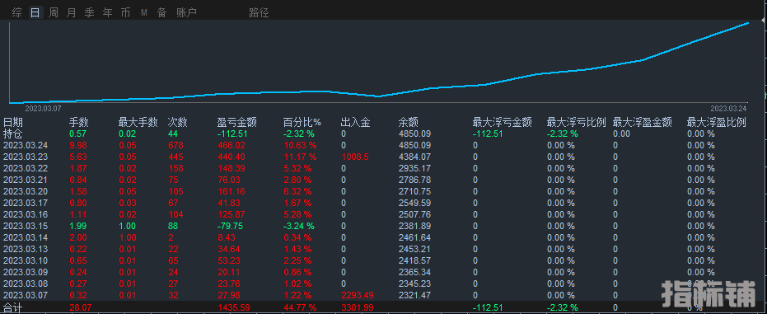767x314 pixels.
Task: Click balance value 2321.47
Action: (414, 295)
